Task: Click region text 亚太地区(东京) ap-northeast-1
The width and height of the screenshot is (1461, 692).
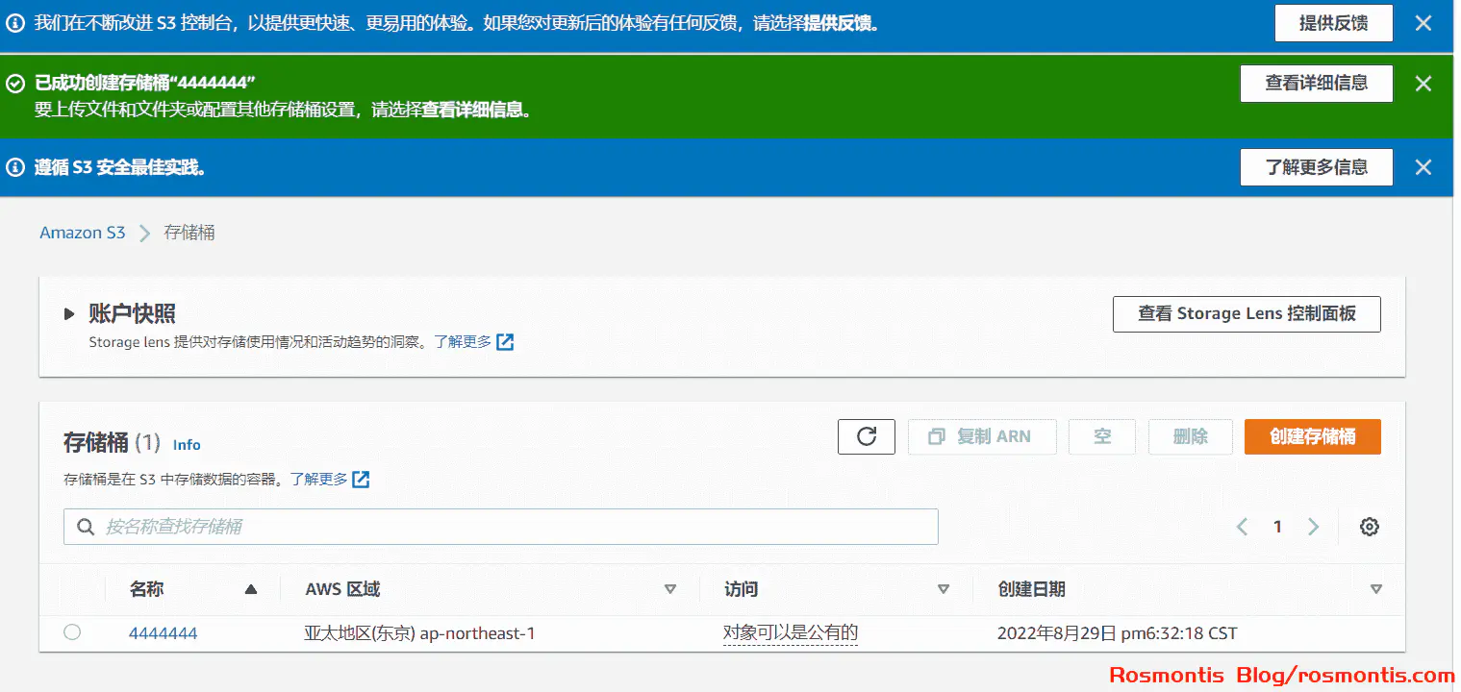Action: coord(419,633)
